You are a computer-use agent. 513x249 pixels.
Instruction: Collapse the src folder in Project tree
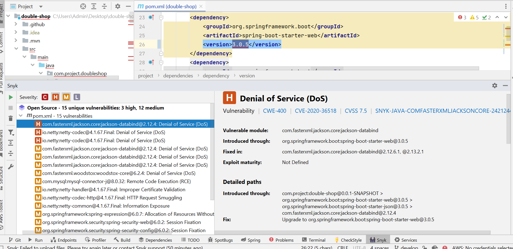pos(16,48)
